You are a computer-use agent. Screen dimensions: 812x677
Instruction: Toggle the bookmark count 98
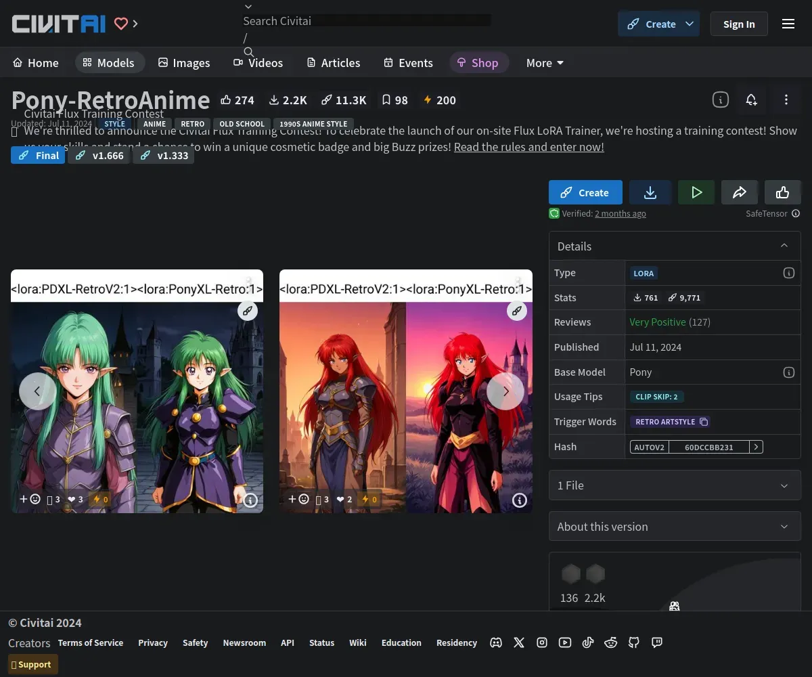click(394, 100)
